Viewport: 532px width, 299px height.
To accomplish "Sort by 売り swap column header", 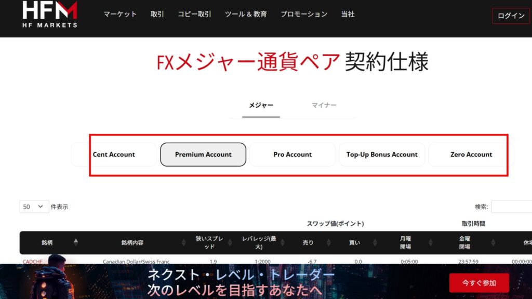I will pos(308,242).
